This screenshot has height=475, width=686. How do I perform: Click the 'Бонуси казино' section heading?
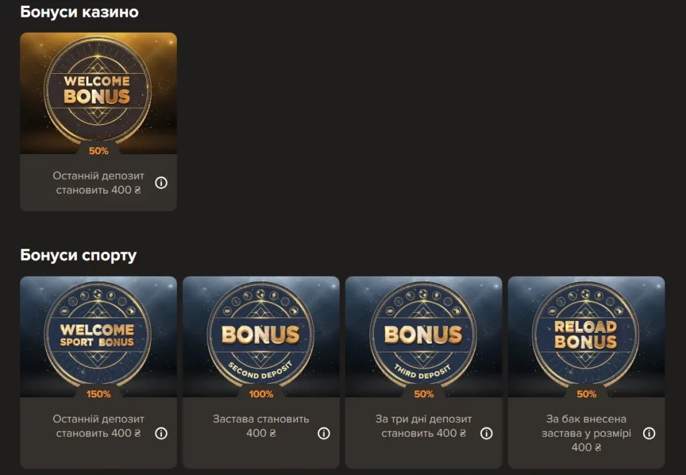click(x=79, y=12)
